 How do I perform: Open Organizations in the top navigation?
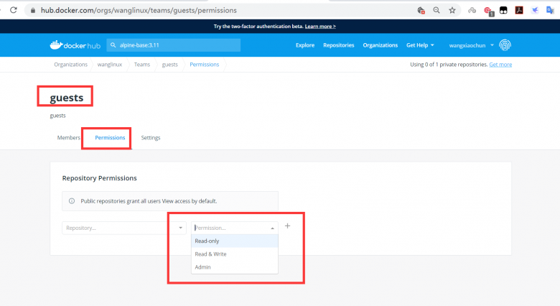click(x=381, y=45)
